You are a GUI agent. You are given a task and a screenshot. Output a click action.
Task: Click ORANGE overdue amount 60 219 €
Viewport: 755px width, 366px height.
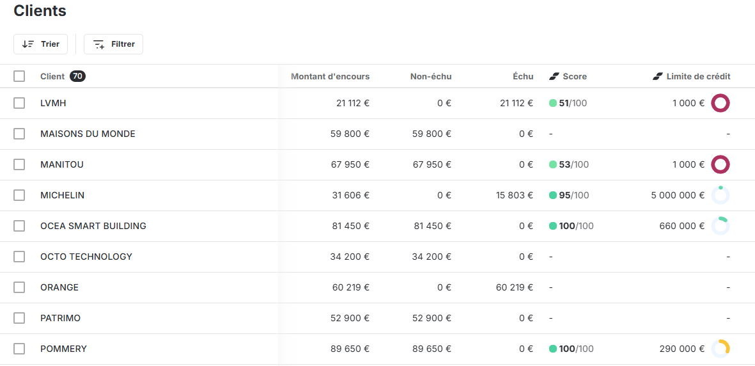(515, 287)
